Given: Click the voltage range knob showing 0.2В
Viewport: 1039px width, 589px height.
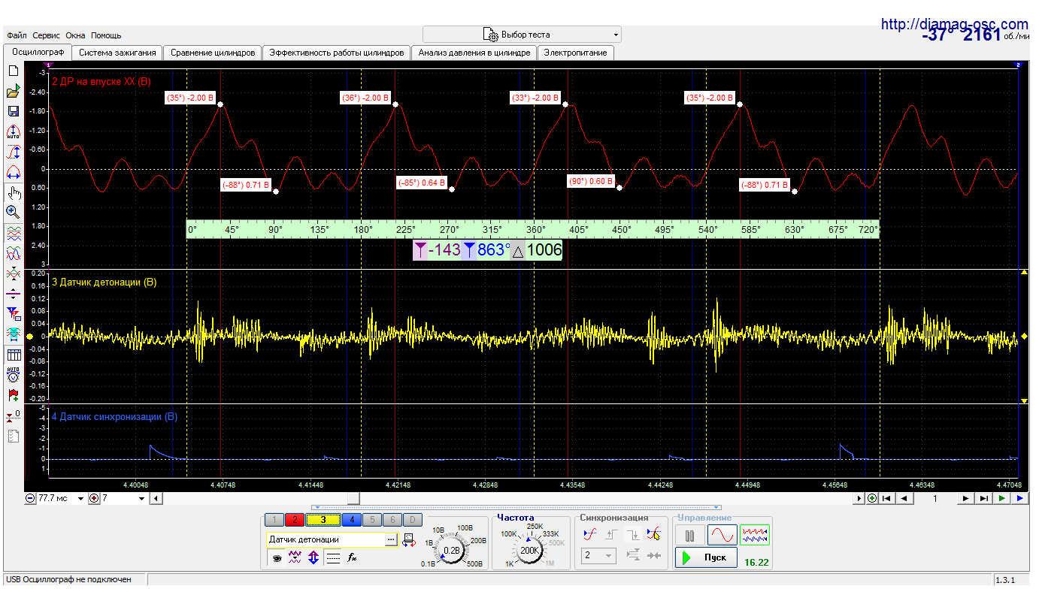Looking at the screenshot, I should [452, 551].
